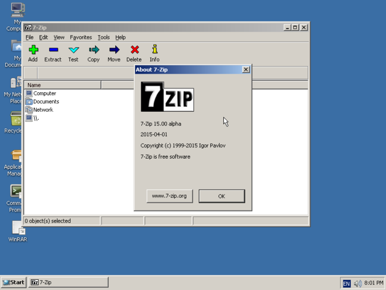Image resolution: width=386 pixels, height=290 pixels.
Task: Click the 7-Zip taskbar button
Action: click(68, 282)
